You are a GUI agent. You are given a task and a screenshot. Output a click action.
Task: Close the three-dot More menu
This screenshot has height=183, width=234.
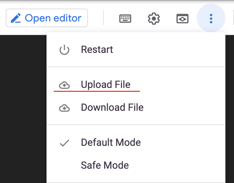pyautogui.click(x=211, y=18)
